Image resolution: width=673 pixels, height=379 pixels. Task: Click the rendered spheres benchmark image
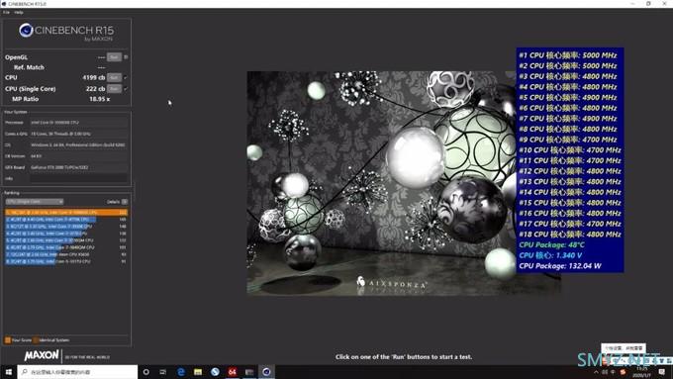[x=381, y=183]
